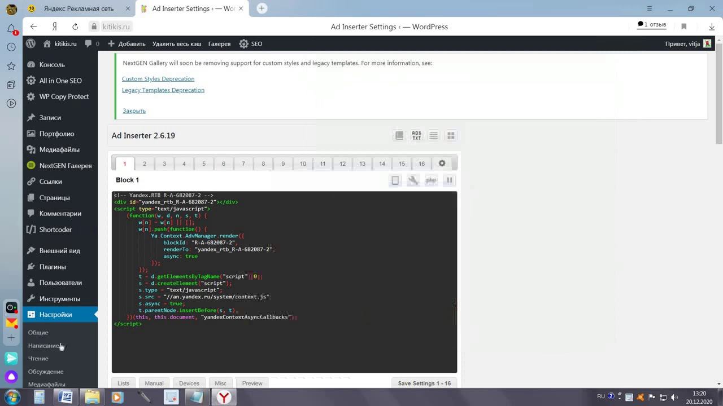
Task: Bookmark this page with the bookmark icon
Action: (x=683, y=27)
